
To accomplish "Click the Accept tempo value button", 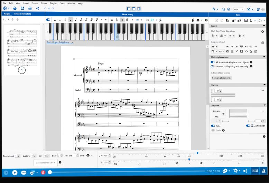I will [x=45, y=163].
